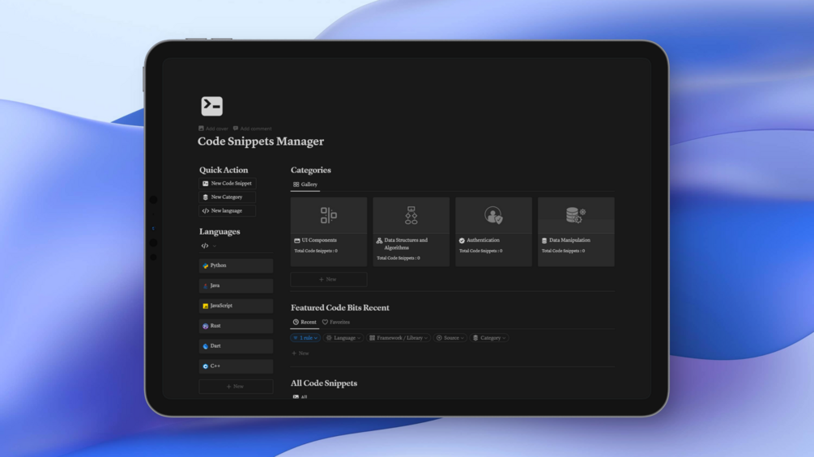Screen dimensions: 814x457
Task: Open the Rust language entry
Action: pos(236,326)
